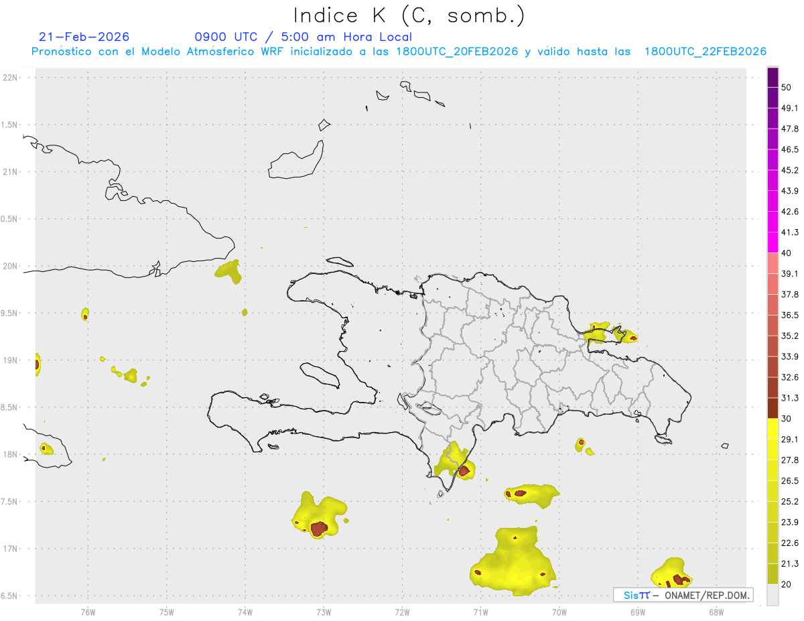The width and height of the screenshot is (804, 621).
Task: Click the dark brown colorbar segment above 30
Action: pos(773,408)
